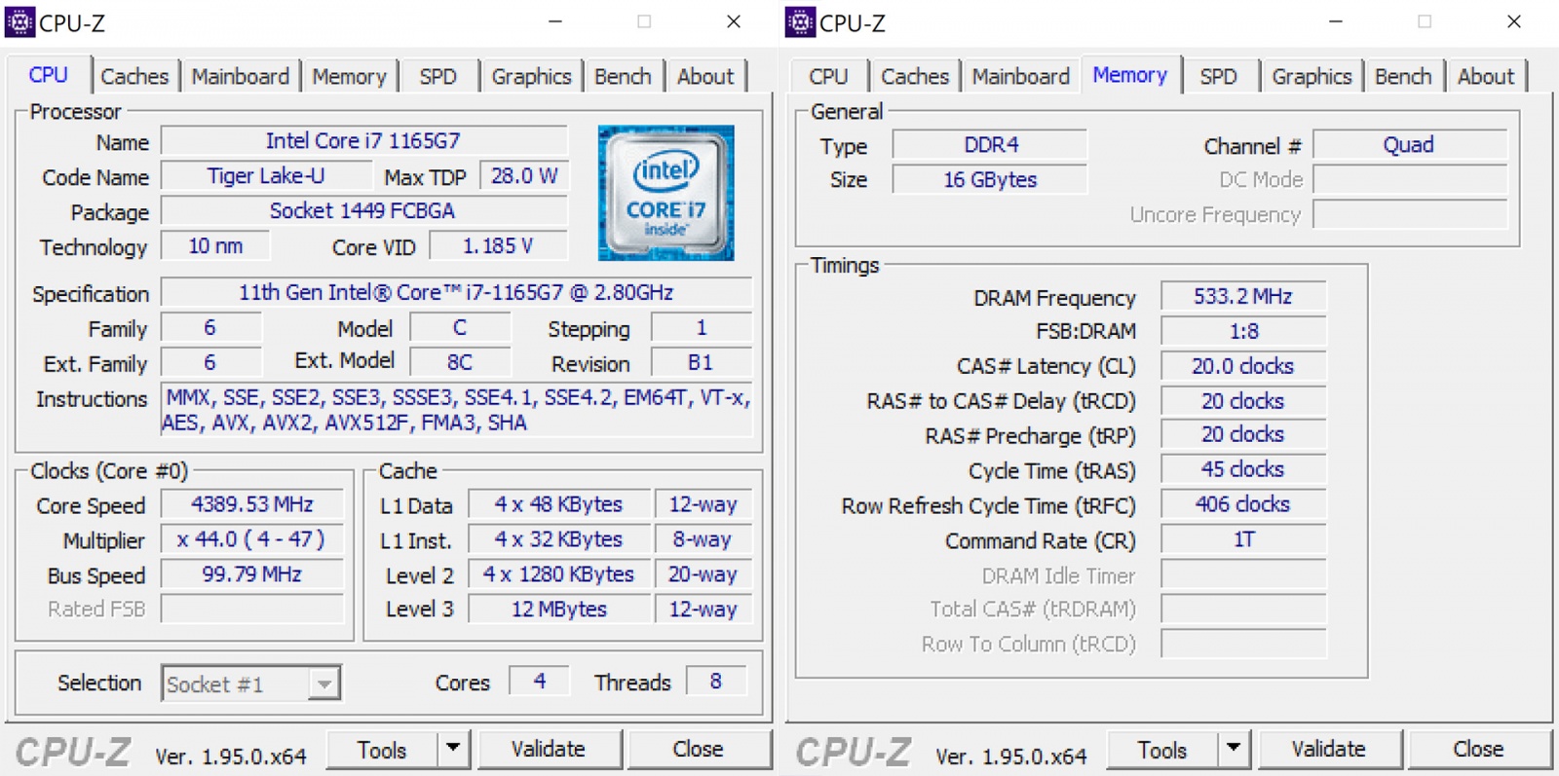Click the L1 Inst. value '4 x 32 KBytes'
This screenshot has width=1559, height=776.
coord(559,539)
